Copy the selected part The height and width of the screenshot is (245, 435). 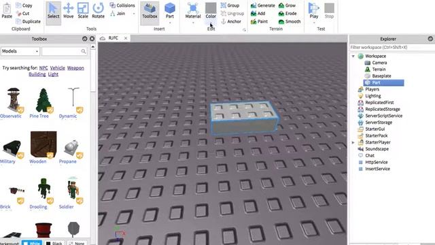(24, 5)
